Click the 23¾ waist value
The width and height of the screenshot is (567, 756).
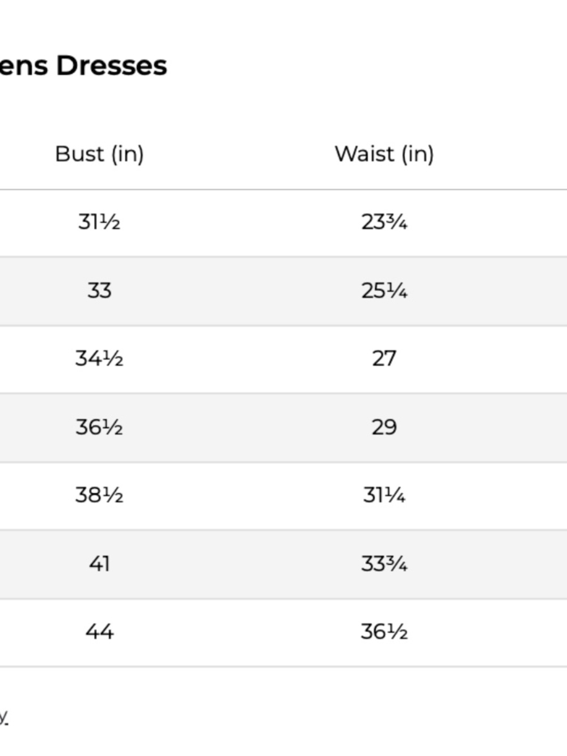pos(384,222)
